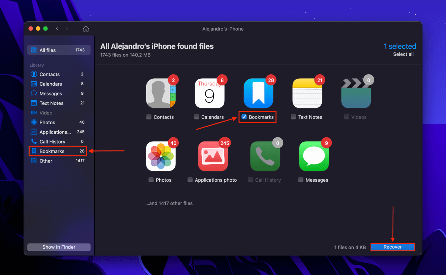Click the Videos clapperboard large icon
Screen dimensions: 446x275
click(x=356, y=93)
